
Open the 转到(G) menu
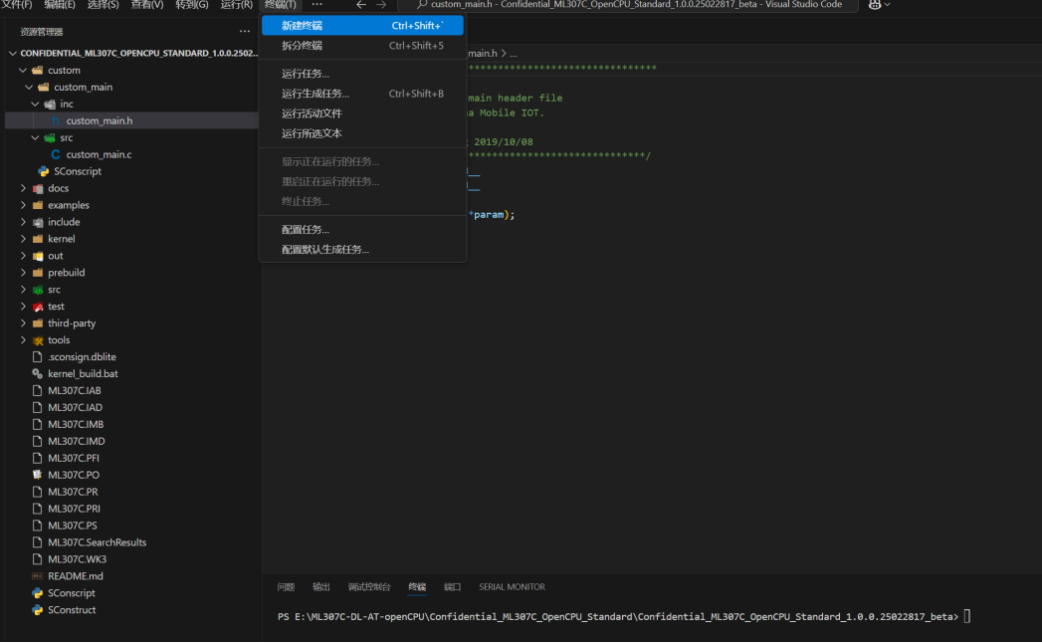(x=191, y=5)
